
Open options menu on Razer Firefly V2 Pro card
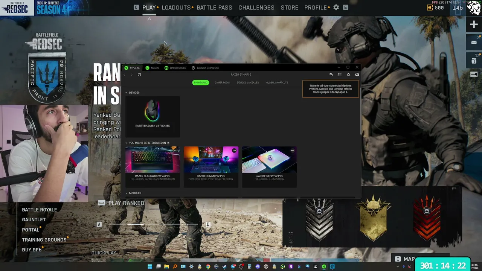pos(292,151)
